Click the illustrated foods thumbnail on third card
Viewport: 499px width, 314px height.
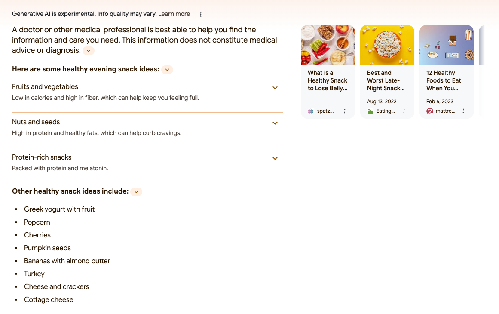click(x=447, y=45)
